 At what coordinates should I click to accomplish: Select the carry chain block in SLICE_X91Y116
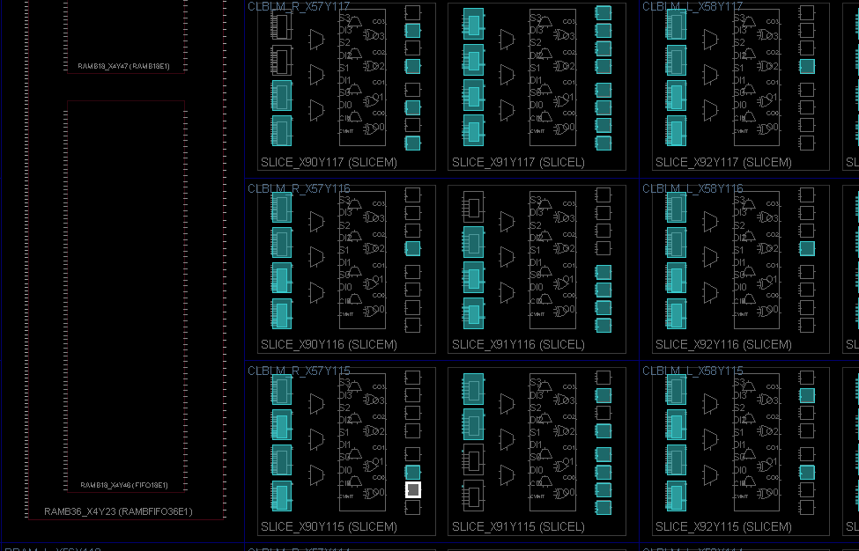[x=552, y=260]
